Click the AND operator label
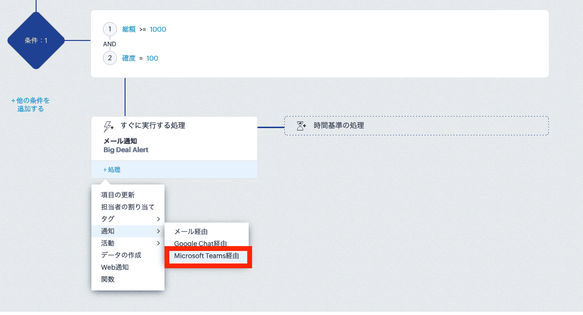 coord(110,44)
